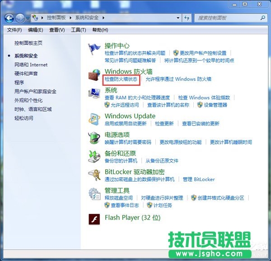The height and width of the screenshot is (261, 271).
Task: Open 允许程序通过 Windows 防火墙 link
Action: click(x=178, y=79)
